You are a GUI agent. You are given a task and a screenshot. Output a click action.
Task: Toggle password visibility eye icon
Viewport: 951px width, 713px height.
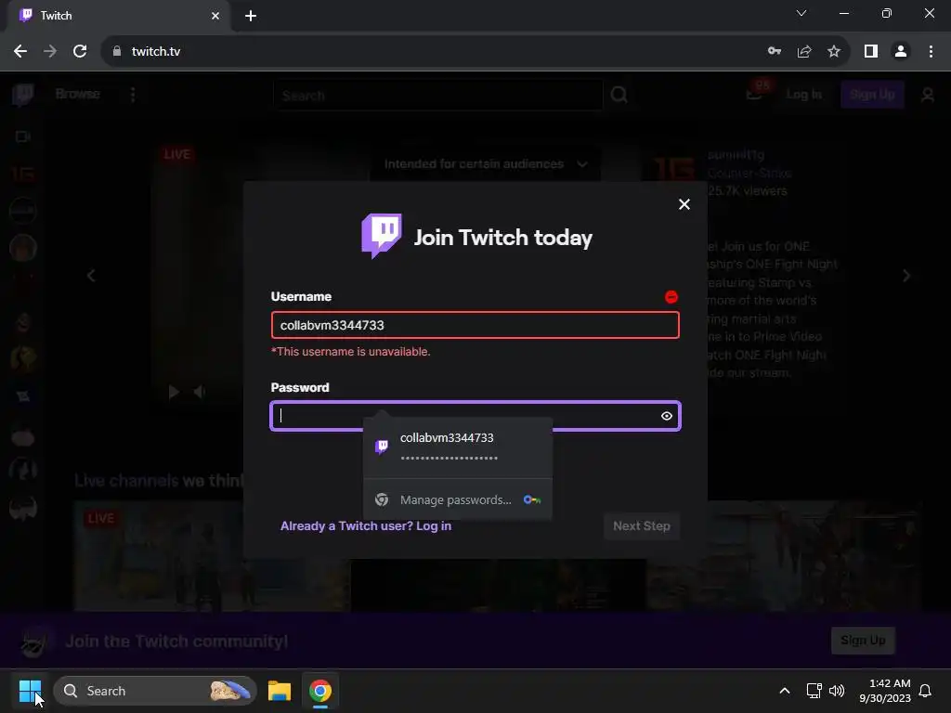pos(667,416)
